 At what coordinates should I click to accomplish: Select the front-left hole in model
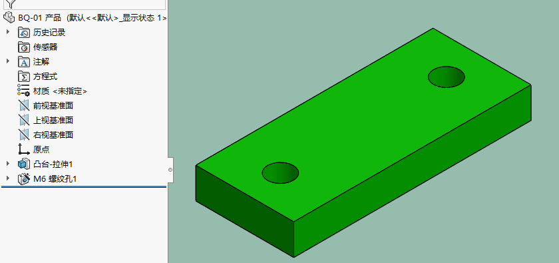[x=280, y=173]
